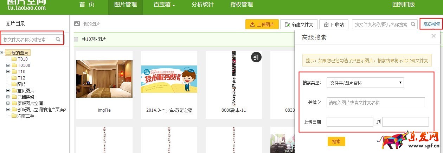Click the 上传图片 button
443x153 pixels.
click(262, 25)
